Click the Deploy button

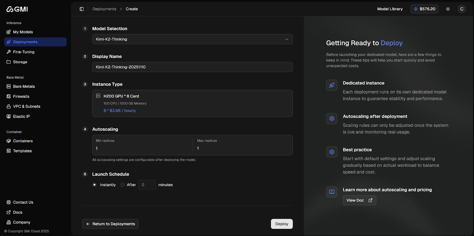tap(282, 224)
